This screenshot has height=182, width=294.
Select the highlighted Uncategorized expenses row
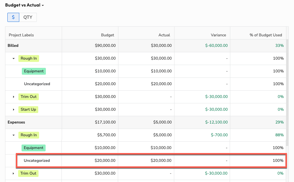tap(151, 161)
